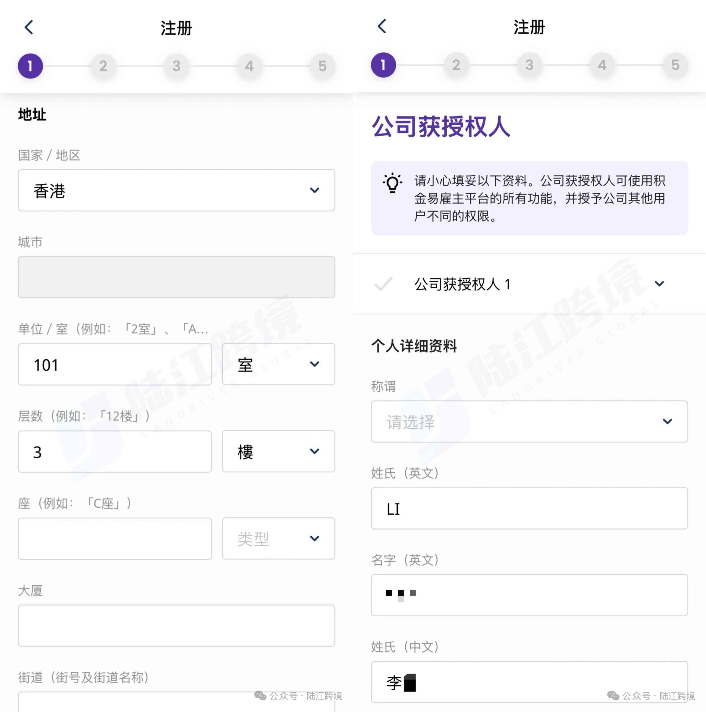Select step 5 circle on left screen

point(322,66)
